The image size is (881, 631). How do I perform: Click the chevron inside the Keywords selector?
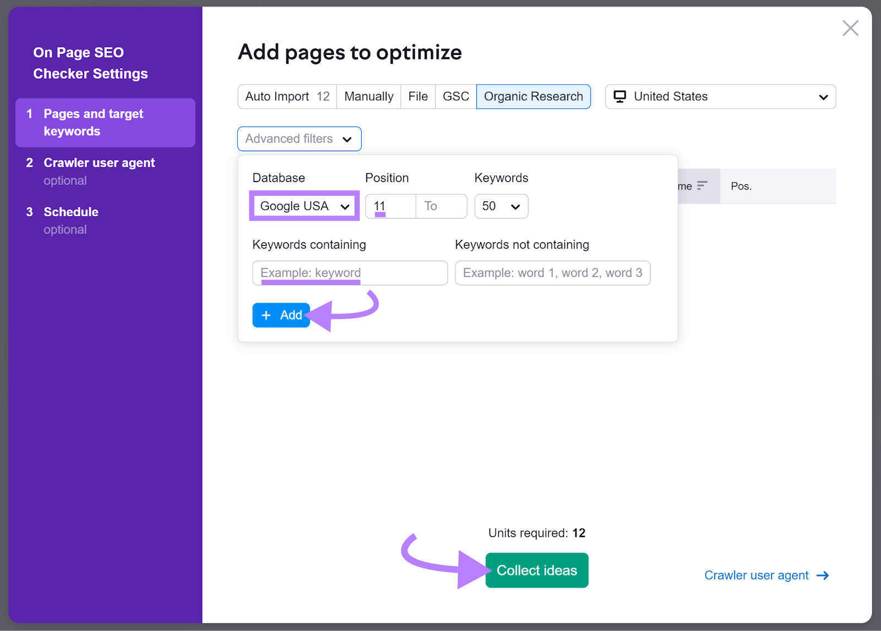click(x=515, y=206)
